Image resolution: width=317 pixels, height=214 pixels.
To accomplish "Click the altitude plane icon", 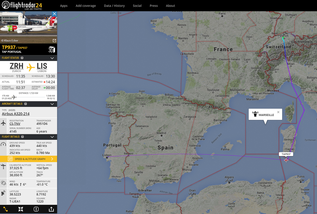I will pyautogui.click(x=3, y=166).
